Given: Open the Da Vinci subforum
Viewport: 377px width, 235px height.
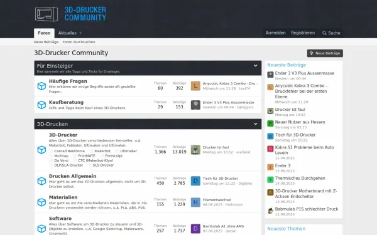Looking at the screenshot, I should point(62,160).
